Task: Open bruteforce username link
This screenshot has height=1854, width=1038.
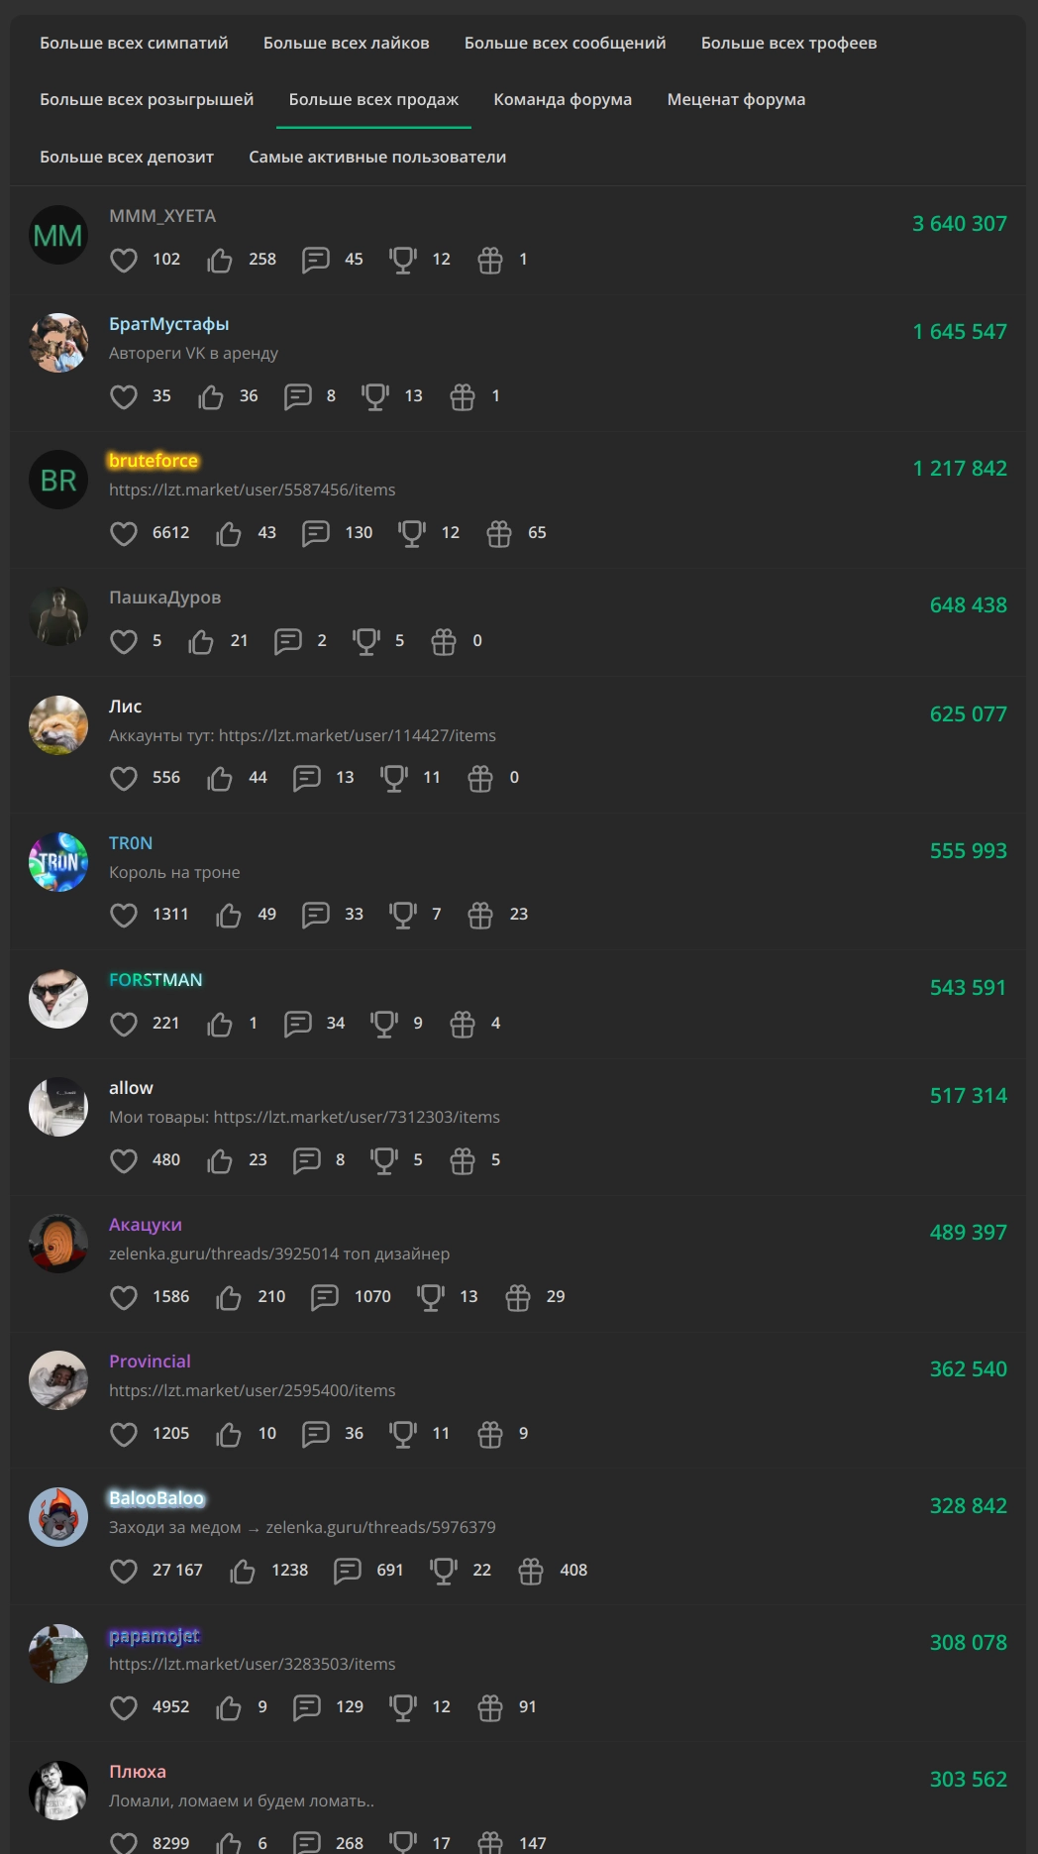Action: tap(154, 461)
